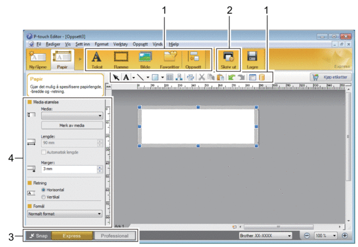Open the Media dropdown

point(72,115)
